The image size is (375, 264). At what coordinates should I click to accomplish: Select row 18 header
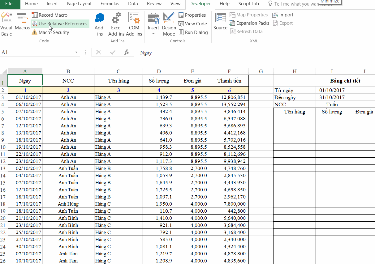tap(4, 204)
